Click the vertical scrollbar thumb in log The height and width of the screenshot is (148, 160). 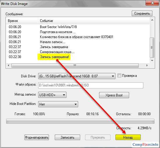pos(152,47)
